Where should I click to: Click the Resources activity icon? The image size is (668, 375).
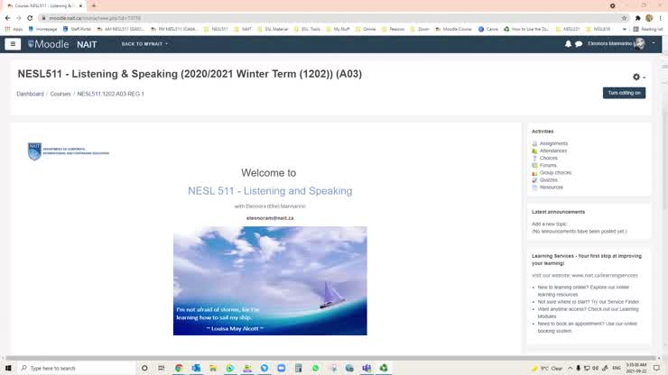click(x=534, y=187)
